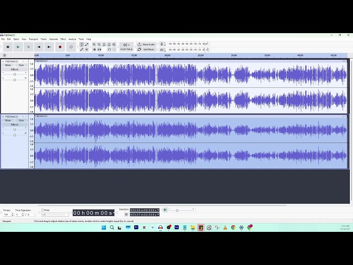
Task: Open the Generate menu
Action: pos(54,39)
